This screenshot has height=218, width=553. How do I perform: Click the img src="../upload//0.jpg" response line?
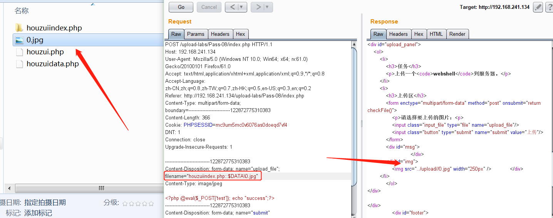[442, 169]
